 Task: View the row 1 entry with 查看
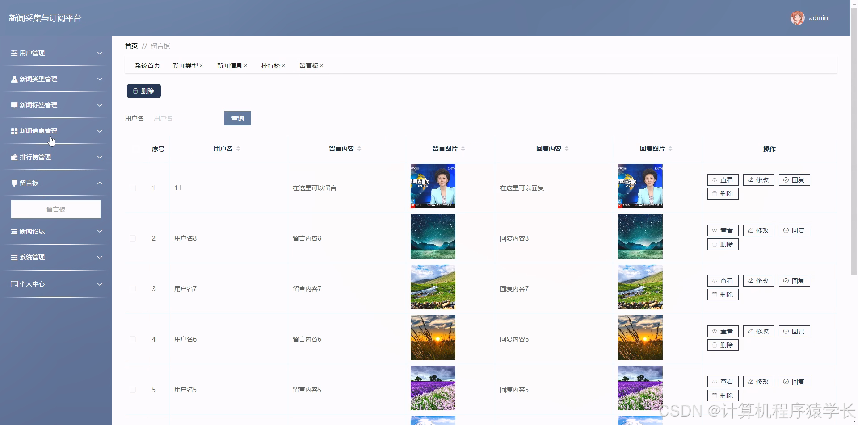723,180
